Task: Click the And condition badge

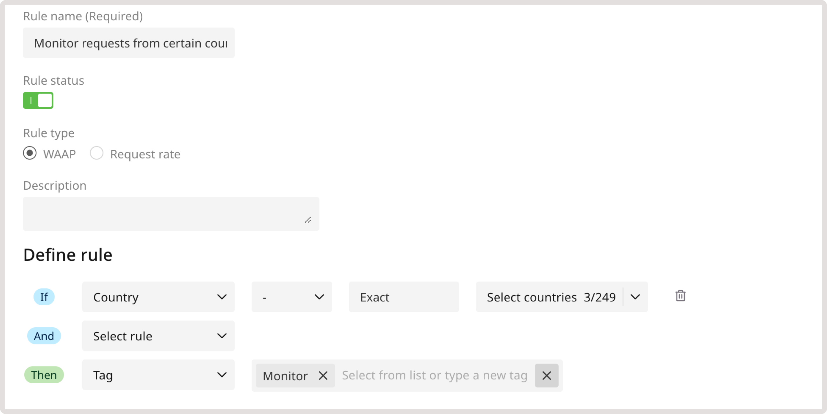Action: 44,336
